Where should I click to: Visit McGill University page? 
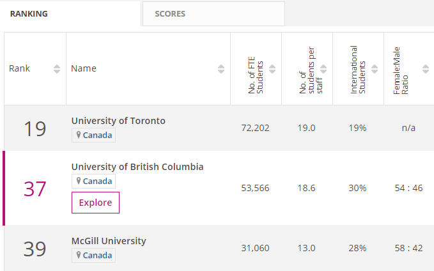click(x=109, y=241)
